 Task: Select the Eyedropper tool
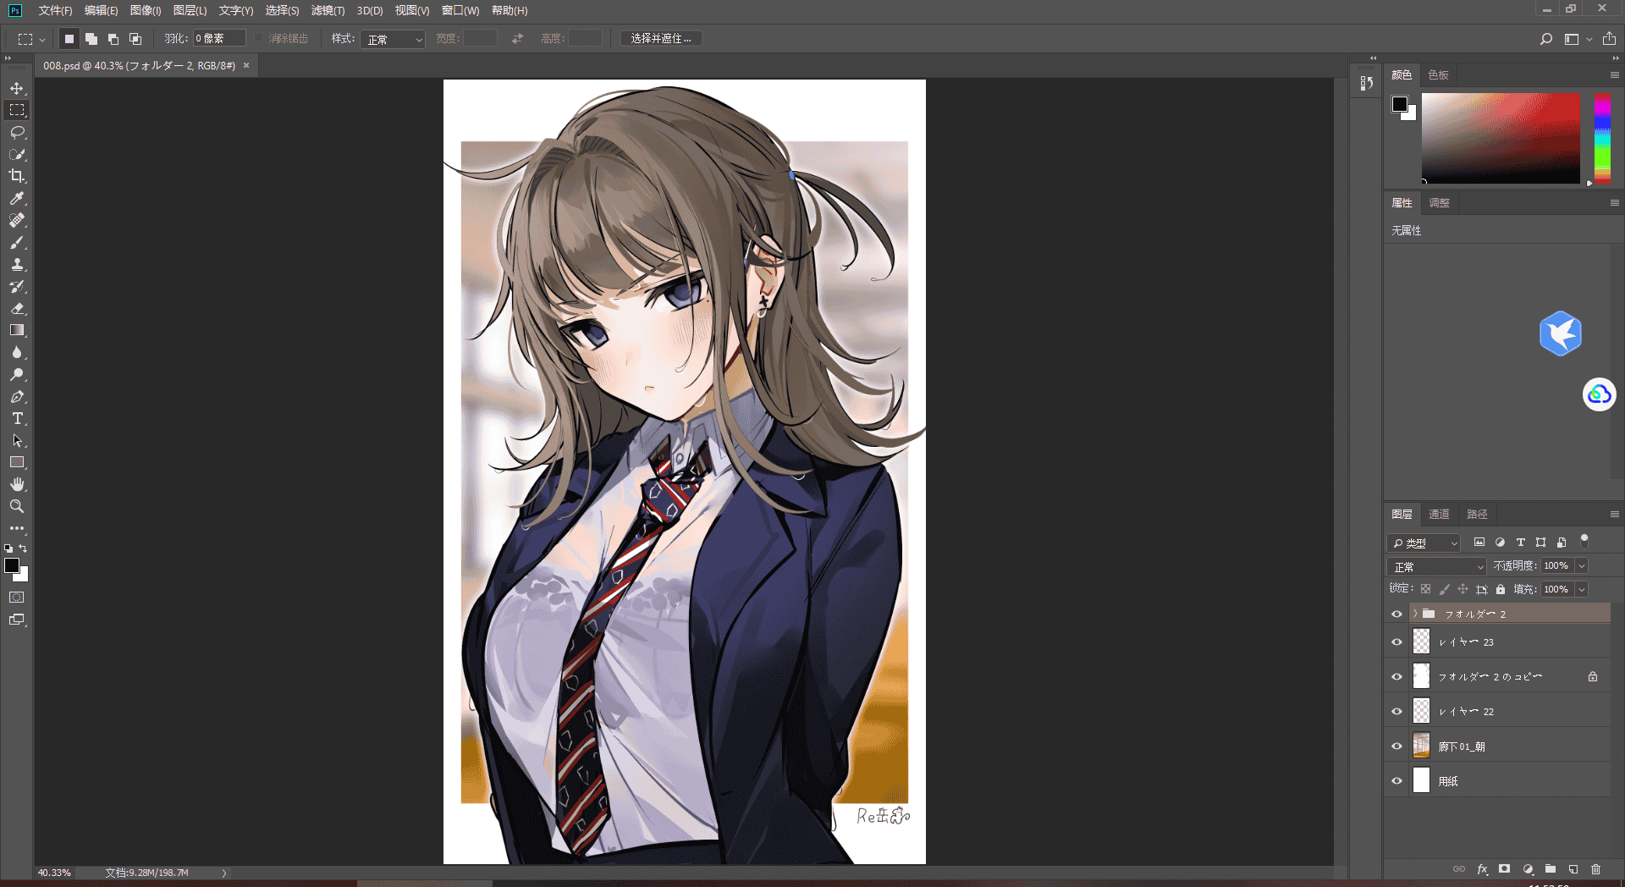[17, 198]
